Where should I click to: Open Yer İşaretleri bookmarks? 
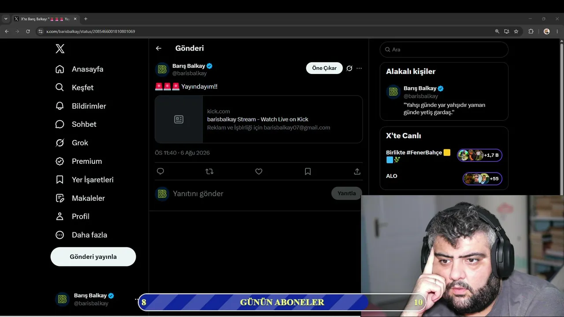coord(84,180)
